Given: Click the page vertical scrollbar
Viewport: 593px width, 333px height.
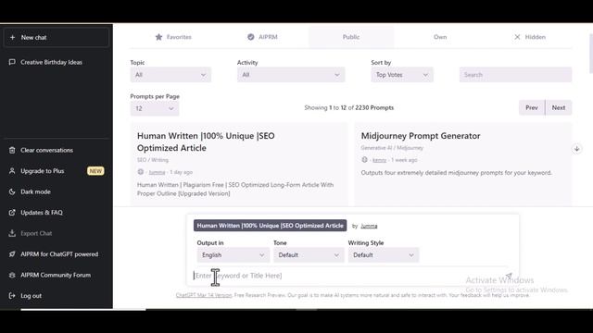Looking at the screenshot, I should (x=591, y=53).
